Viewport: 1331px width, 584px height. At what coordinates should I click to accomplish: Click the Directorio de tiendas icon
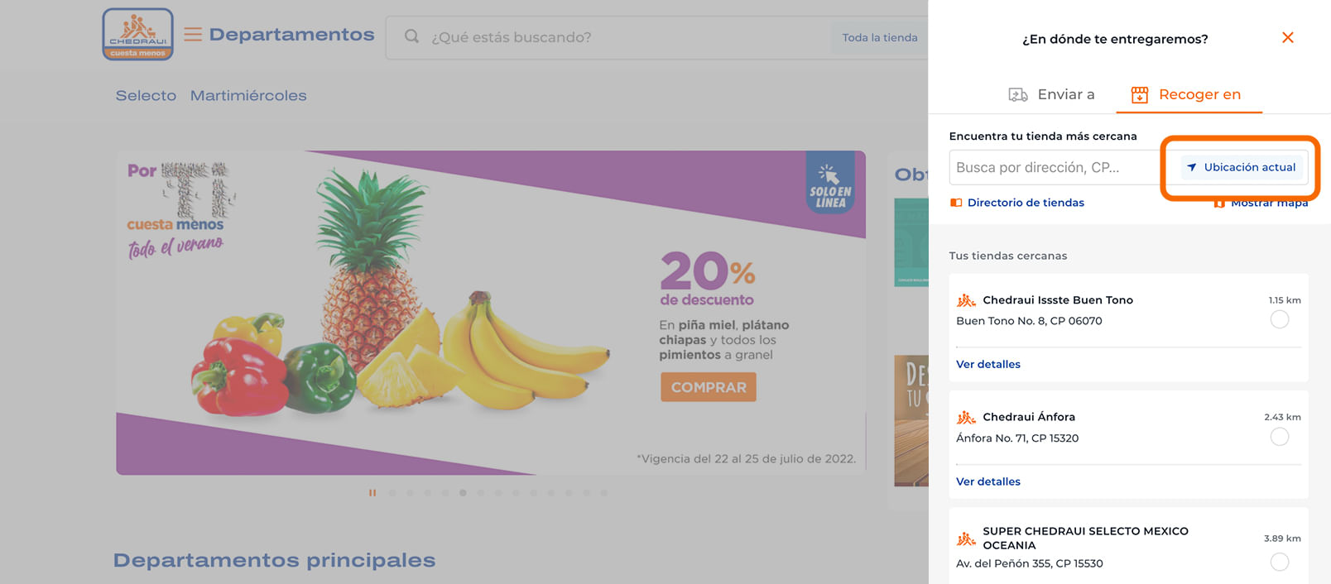coord(956,203)
